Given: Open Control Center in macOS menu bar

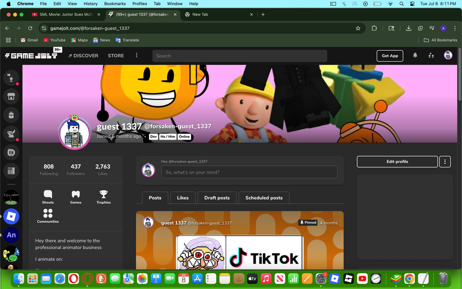Looking at the screenshot, I should pyautogui.click(x=412, y=4).
